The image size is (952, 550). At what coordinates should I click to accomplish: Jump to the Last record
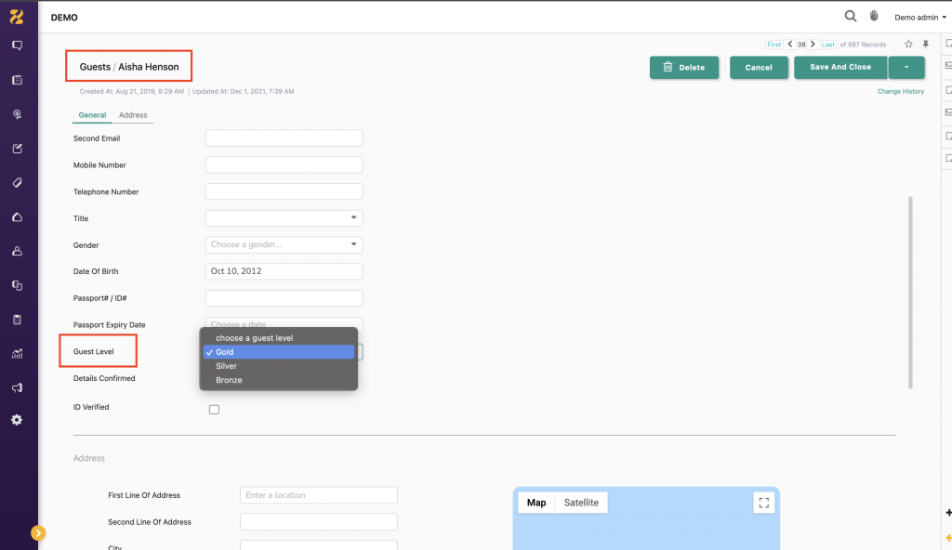point(828,45)
